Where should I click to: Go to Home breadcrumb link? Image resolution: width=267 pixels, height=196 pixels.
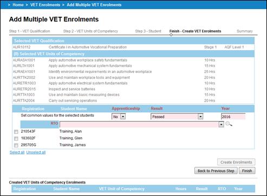pyautogui.click(x=18, y=5)
